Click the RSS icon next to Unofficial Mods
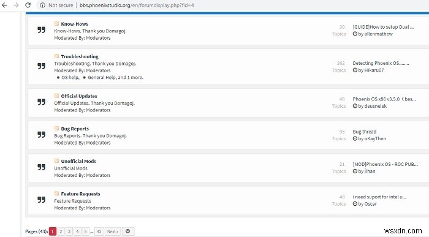Image resolution: width=429 pixels, height=237 pixels. 56,160
